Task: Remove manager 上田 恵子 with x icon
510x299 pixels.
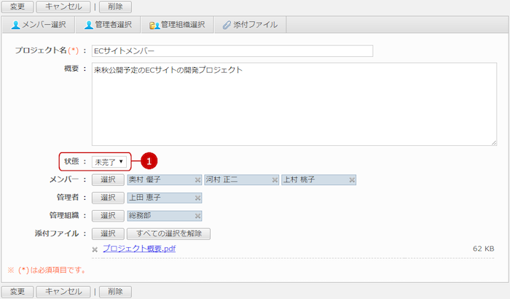Action: 197,198
